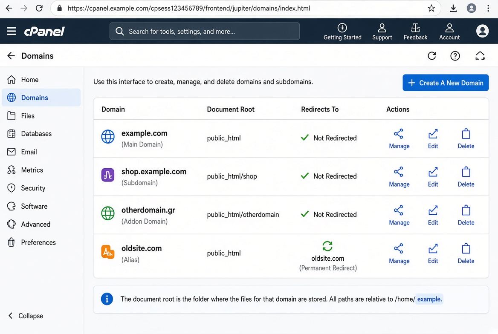The width and height of the screenshot is (498, 334).
Task: Bookmark page with the star icon
Action: point(431,8)
